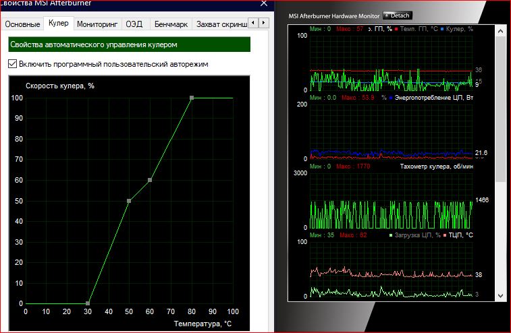The width and height of the screenshot is (511, 333).
Task: Click the hardware monitor scroll up arrow
Action: point(501,31)
